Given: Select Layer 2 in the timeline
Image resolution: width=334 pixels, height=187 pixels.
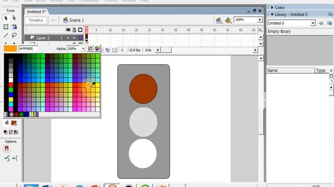Looking at the screenshot, I should [x=43, y=38].
